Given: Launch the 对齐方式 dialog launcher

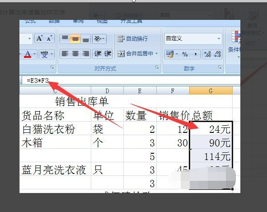Looking at the screenshot, I should [157, 67].
